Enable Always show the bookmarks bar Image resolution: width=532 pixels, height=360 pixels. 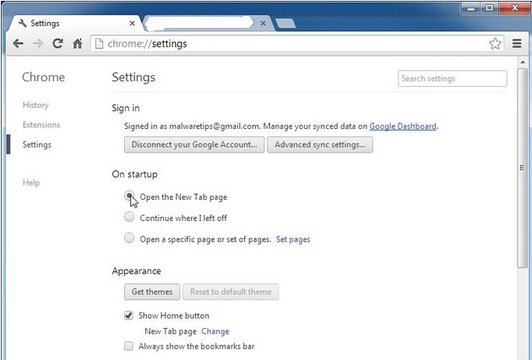pyautogui.click(x=128, y=347)
